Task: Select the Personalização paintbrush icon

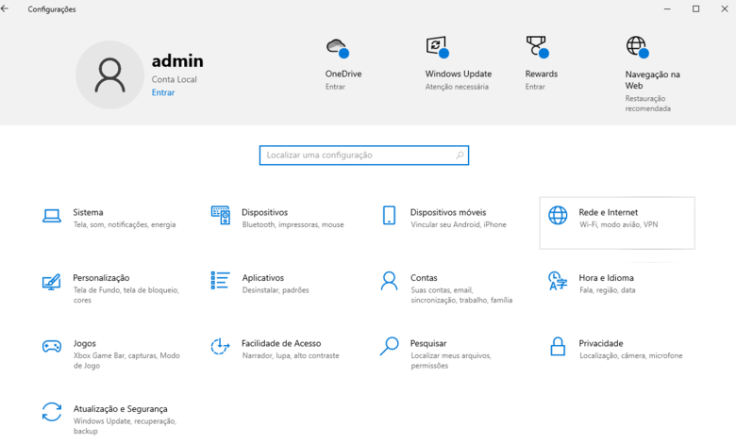Action: point(52,282)
